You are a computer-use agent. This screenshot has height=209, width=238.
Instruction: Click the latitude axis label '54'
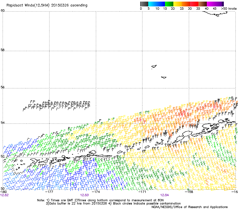coord(3,123)
